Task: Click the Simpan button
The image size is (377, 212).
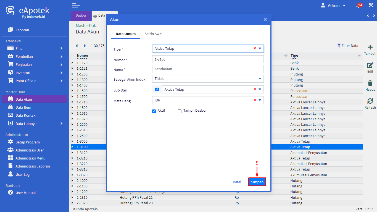Action: (x=257, y=182)
